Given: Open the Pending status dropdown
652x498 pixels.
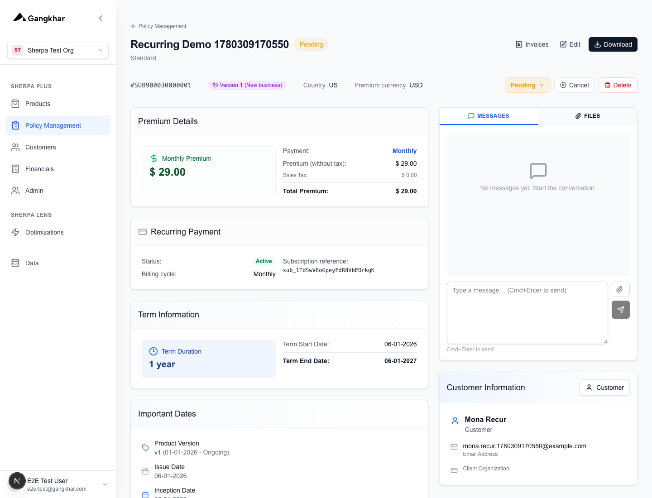Looking at the screenshot, I should (527, 85).
